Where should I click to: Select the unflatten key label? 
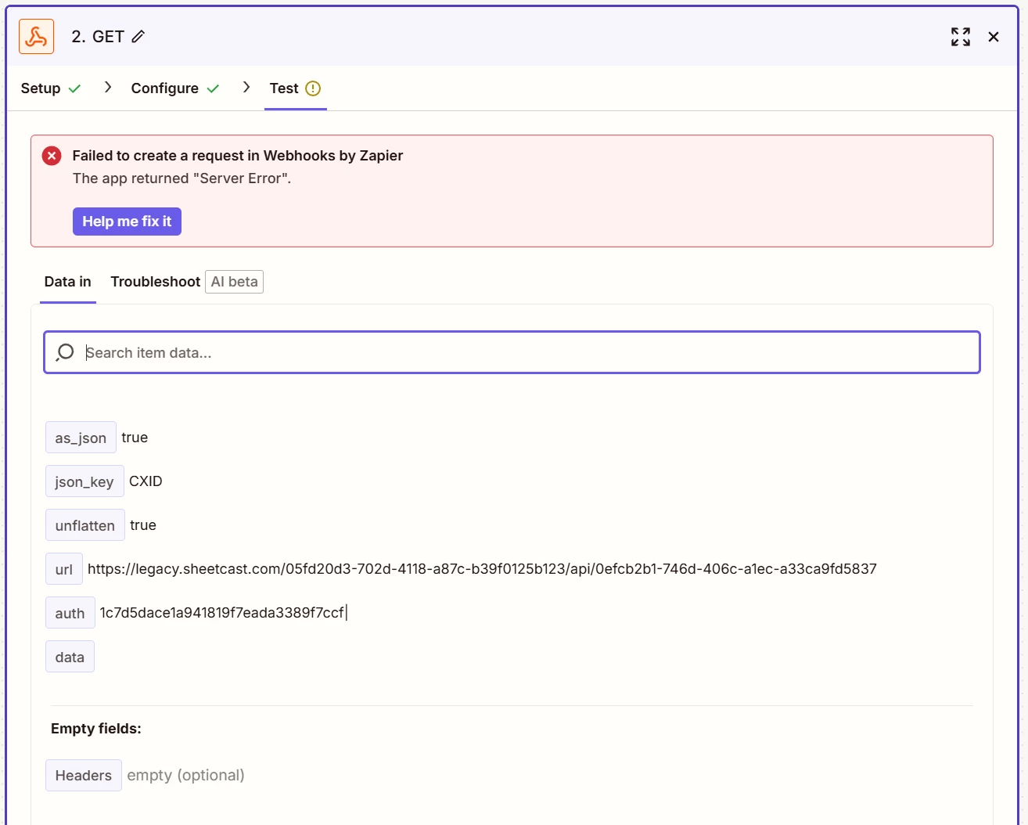[x=85, y=525]
